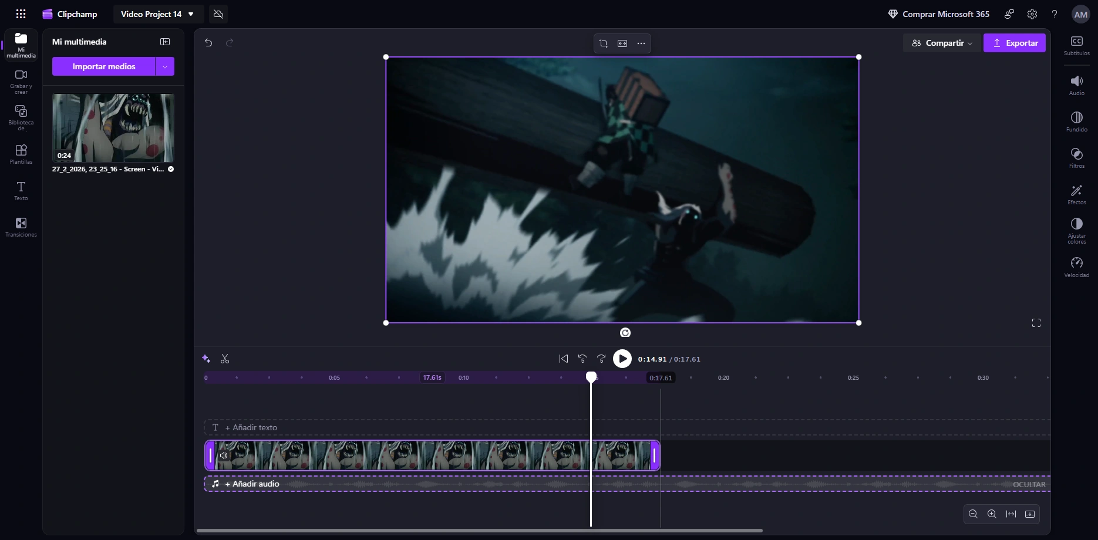Viewport: 1098px width, 540px height.
Task: Open the Velocidad panel
Action: tap(1077, 267)
